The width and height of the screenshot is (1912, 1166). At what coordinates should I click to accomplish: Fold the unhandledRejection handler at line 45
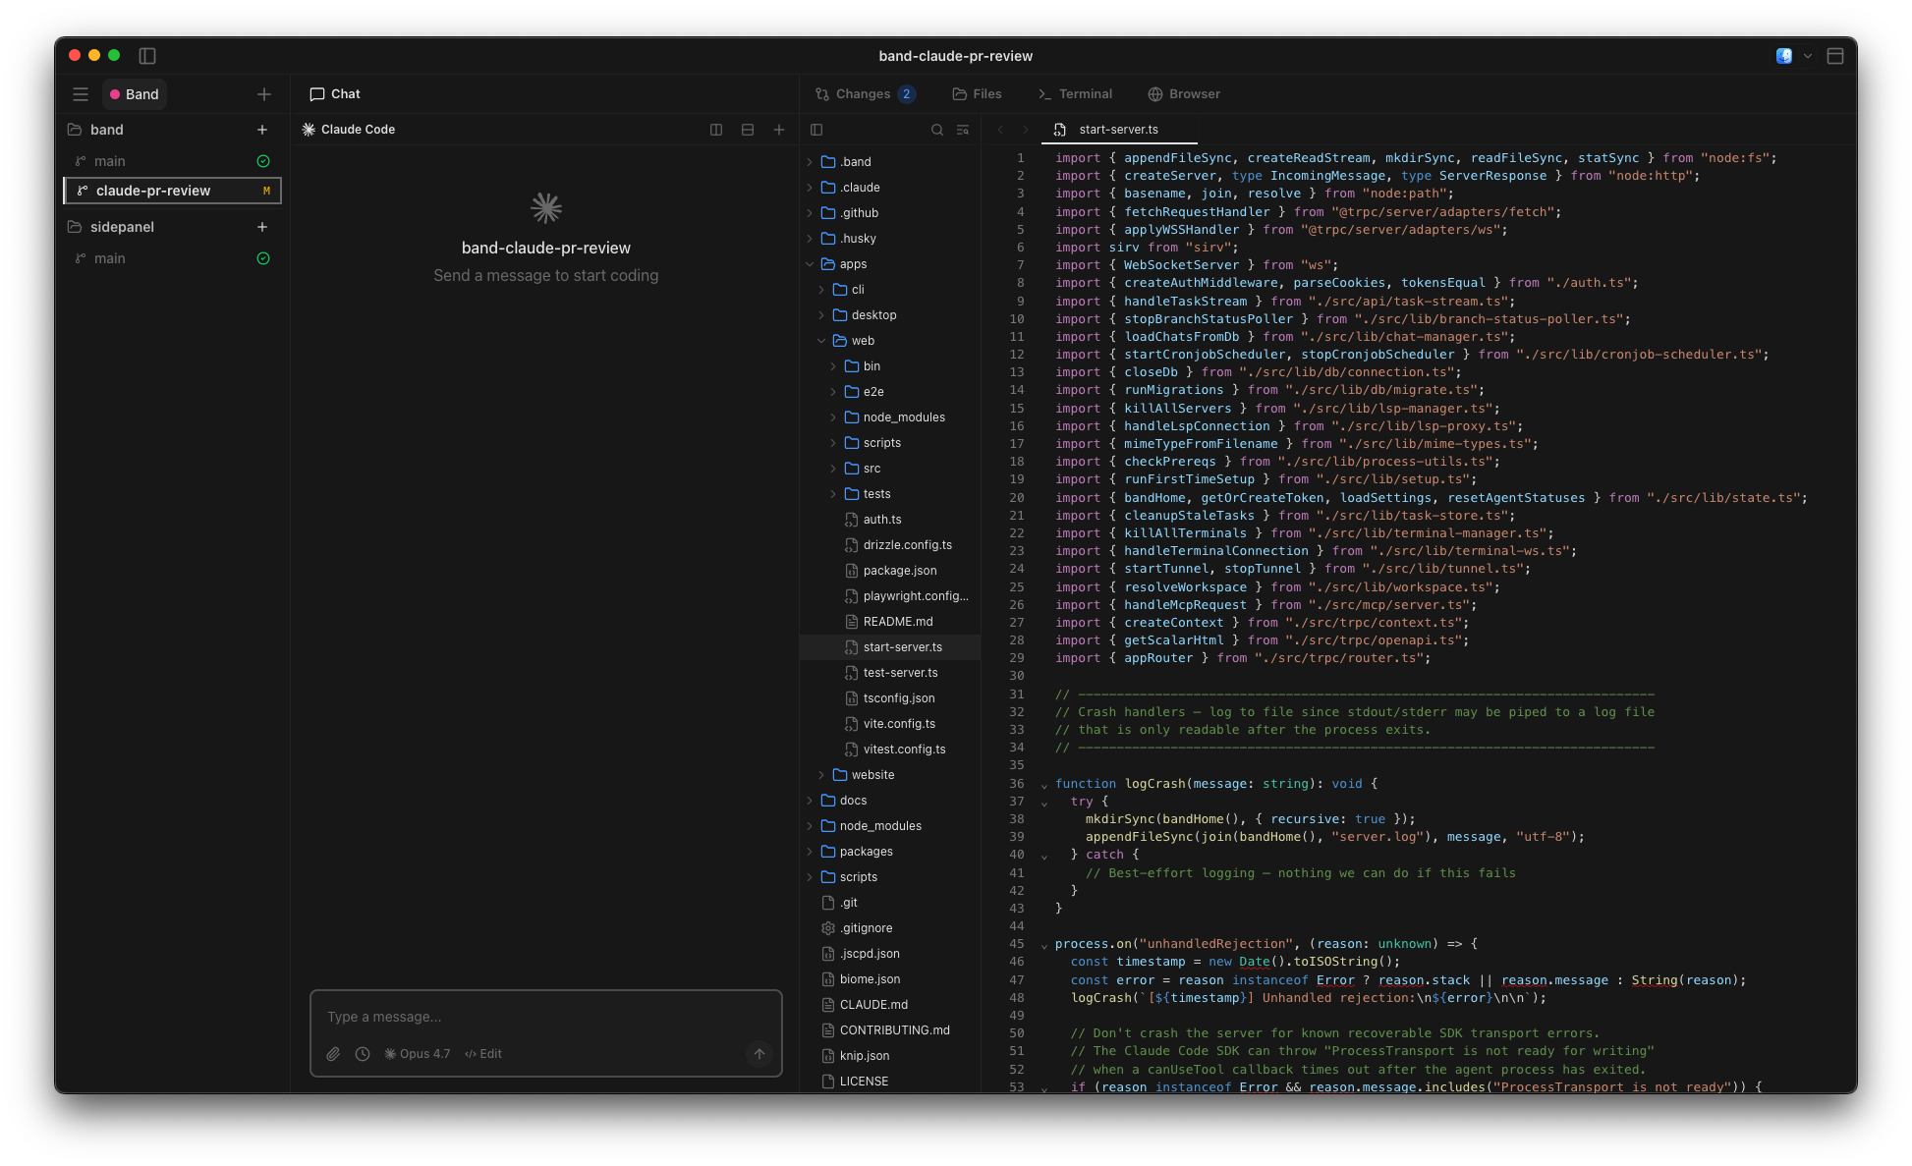(x=1044, y=945)
